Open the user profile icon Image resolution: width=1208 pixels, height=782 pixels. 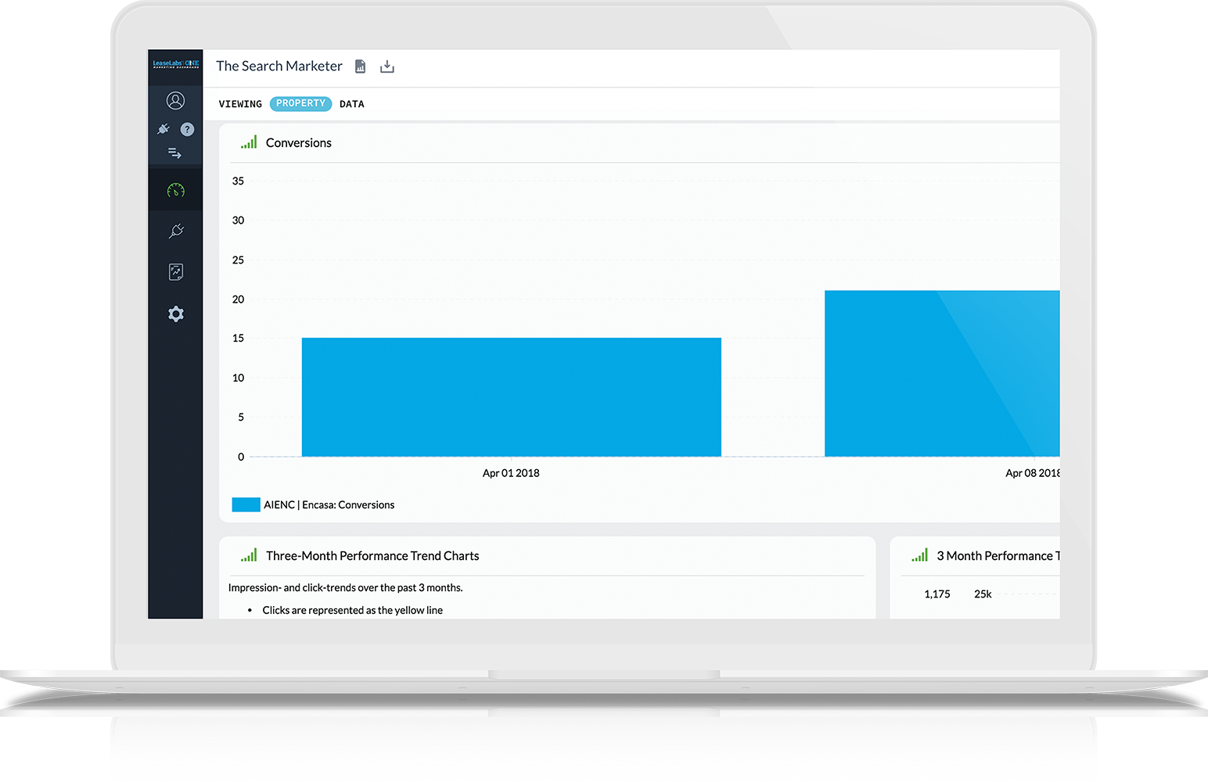click(175, 100)
